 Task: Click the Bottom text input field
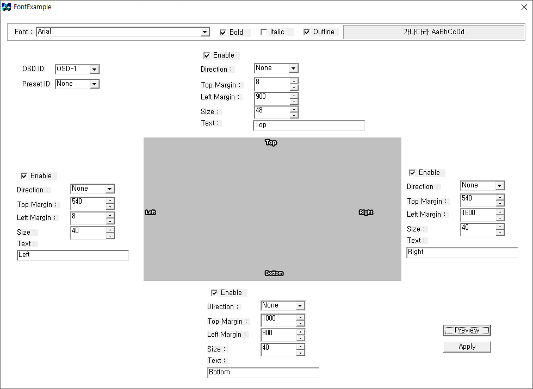click(x=263, y=373)
